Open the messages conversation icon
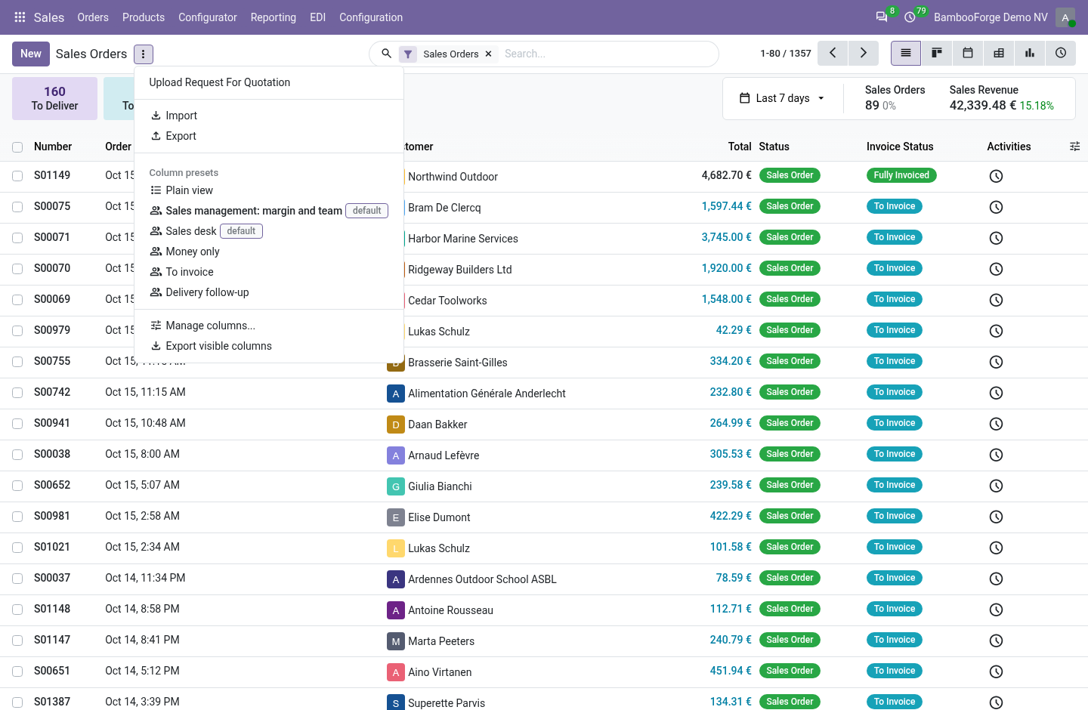 882,17
